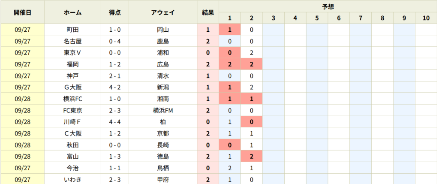Click the 得点 column header
Screen dimensions: 439x184
(114, 12)
